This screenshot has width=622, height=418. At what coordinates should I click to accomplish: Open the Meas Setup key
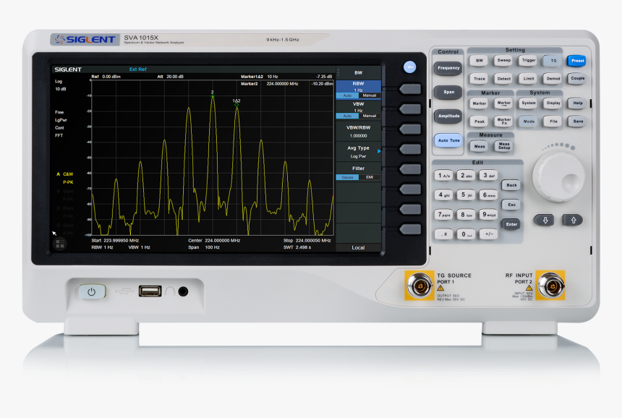coord(504,146)
